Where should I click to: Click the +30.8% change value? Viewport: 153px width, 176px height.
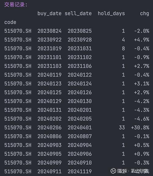tap(140, 127)
